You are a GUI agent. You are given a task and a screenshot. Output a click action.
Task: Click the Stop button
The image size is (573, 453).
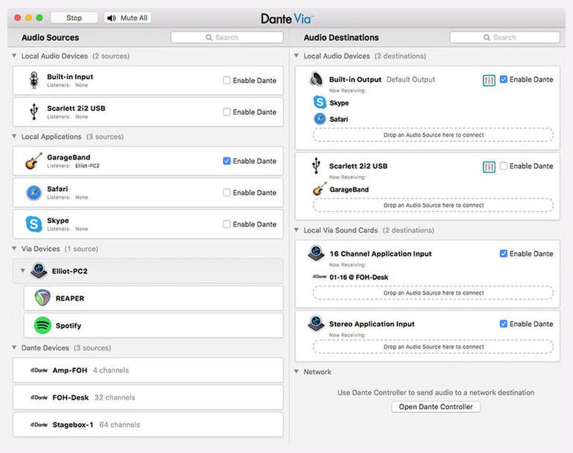click(75, 18)
